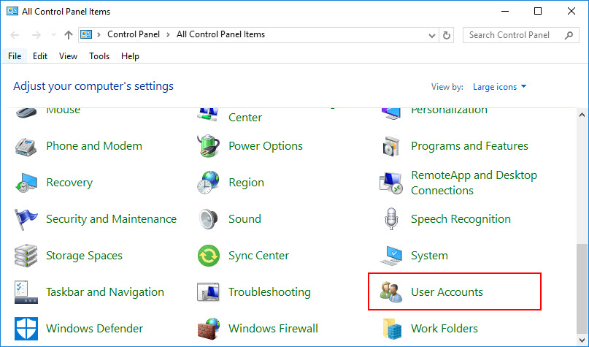Click the Speech Recognition microphone icon
The image size is (589, 347).
391,219
